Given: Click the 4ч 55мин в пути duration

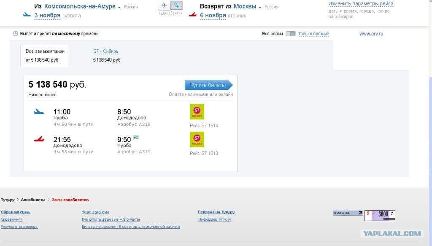Looking at the screenshot, I should click(x=73, y=151).
